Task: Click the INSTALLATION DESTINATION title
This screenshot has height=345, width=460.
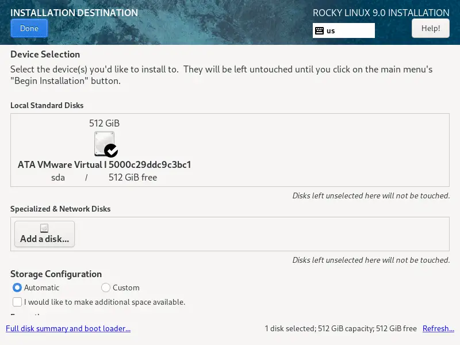Action: pos(74,13)
